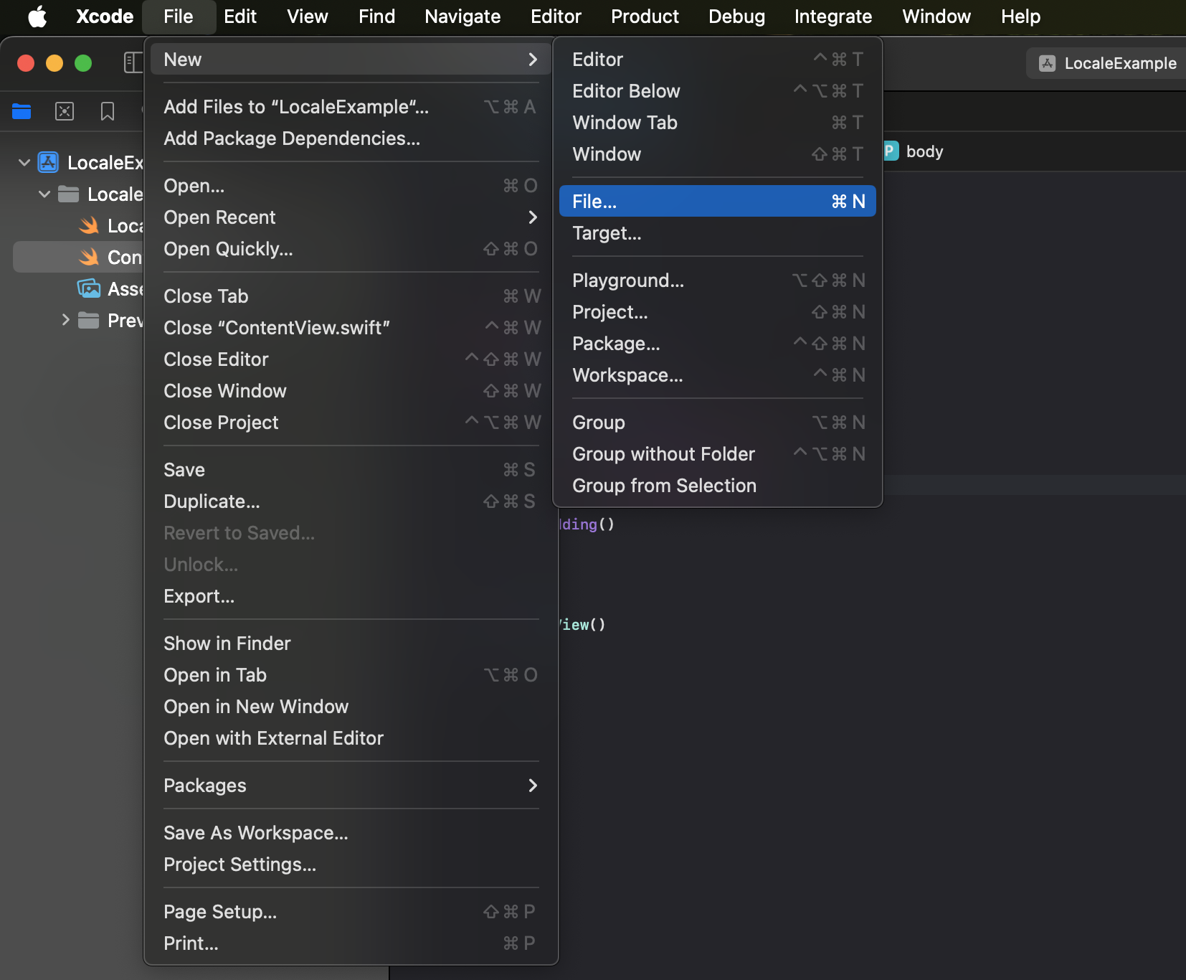Expand the Open Recent submenu

[x=351, y=217]
